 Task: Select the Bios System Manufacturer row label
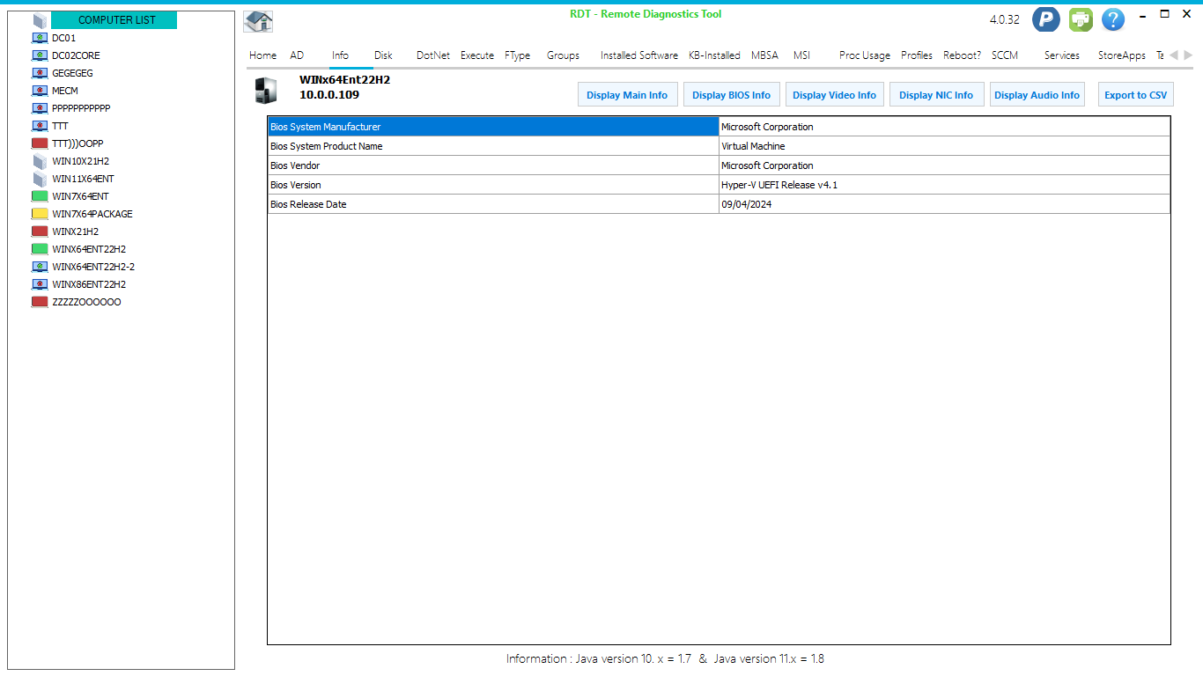[493, 127]
